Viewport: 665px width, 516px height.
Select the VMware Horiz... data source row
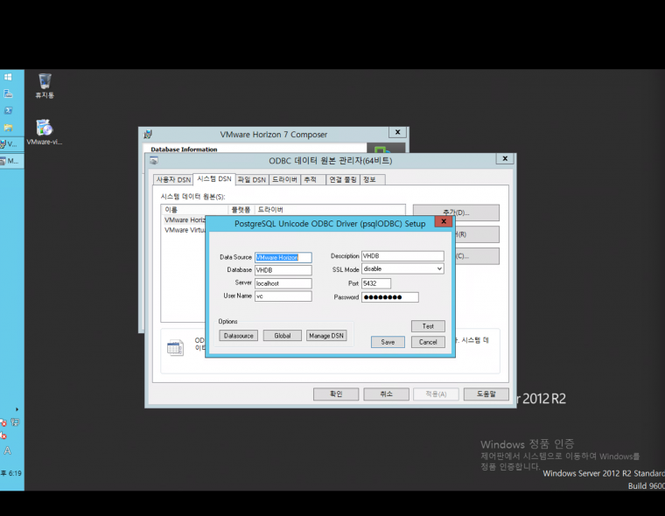tap(184, 220)
